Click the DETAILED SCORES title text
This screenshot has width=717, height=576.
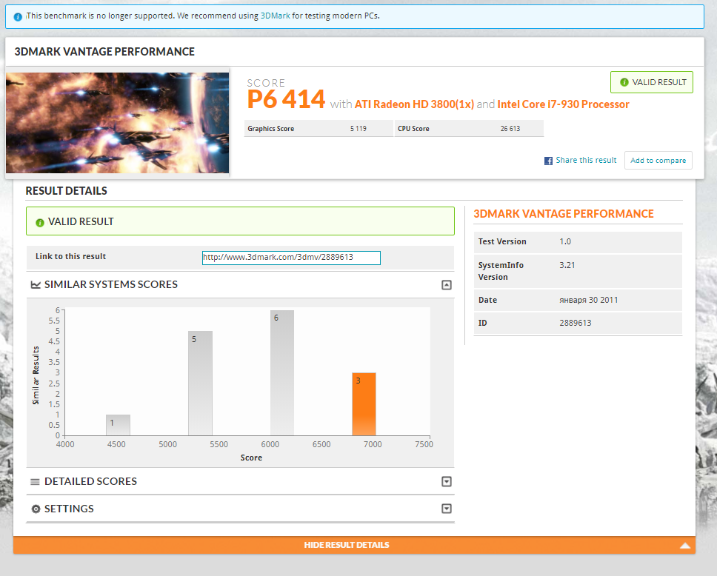click(90, 481)
